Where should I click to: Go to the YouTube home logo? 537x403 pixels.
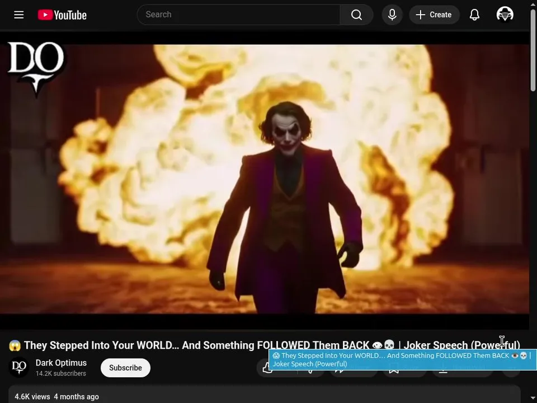point(62,15)
